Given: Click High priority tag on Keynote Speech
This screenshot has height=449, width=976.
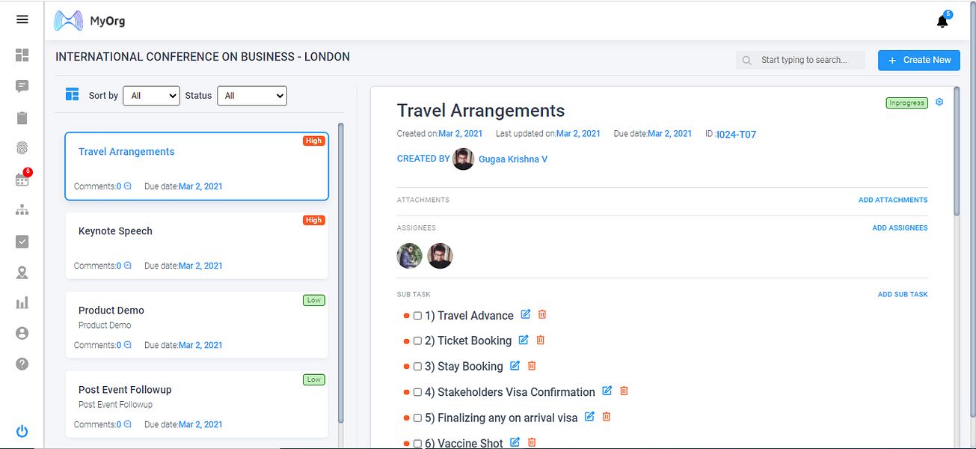Looking at the screenshot, I should [314, 220].
